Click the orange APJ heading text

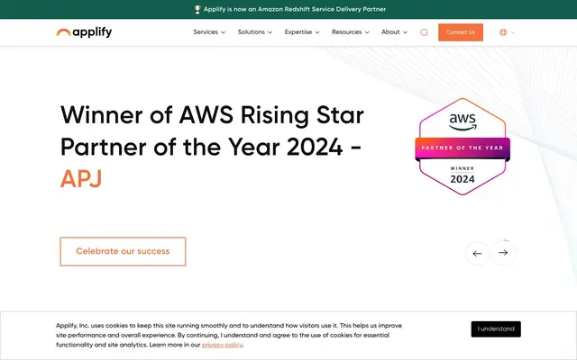(x=81, y=179)
